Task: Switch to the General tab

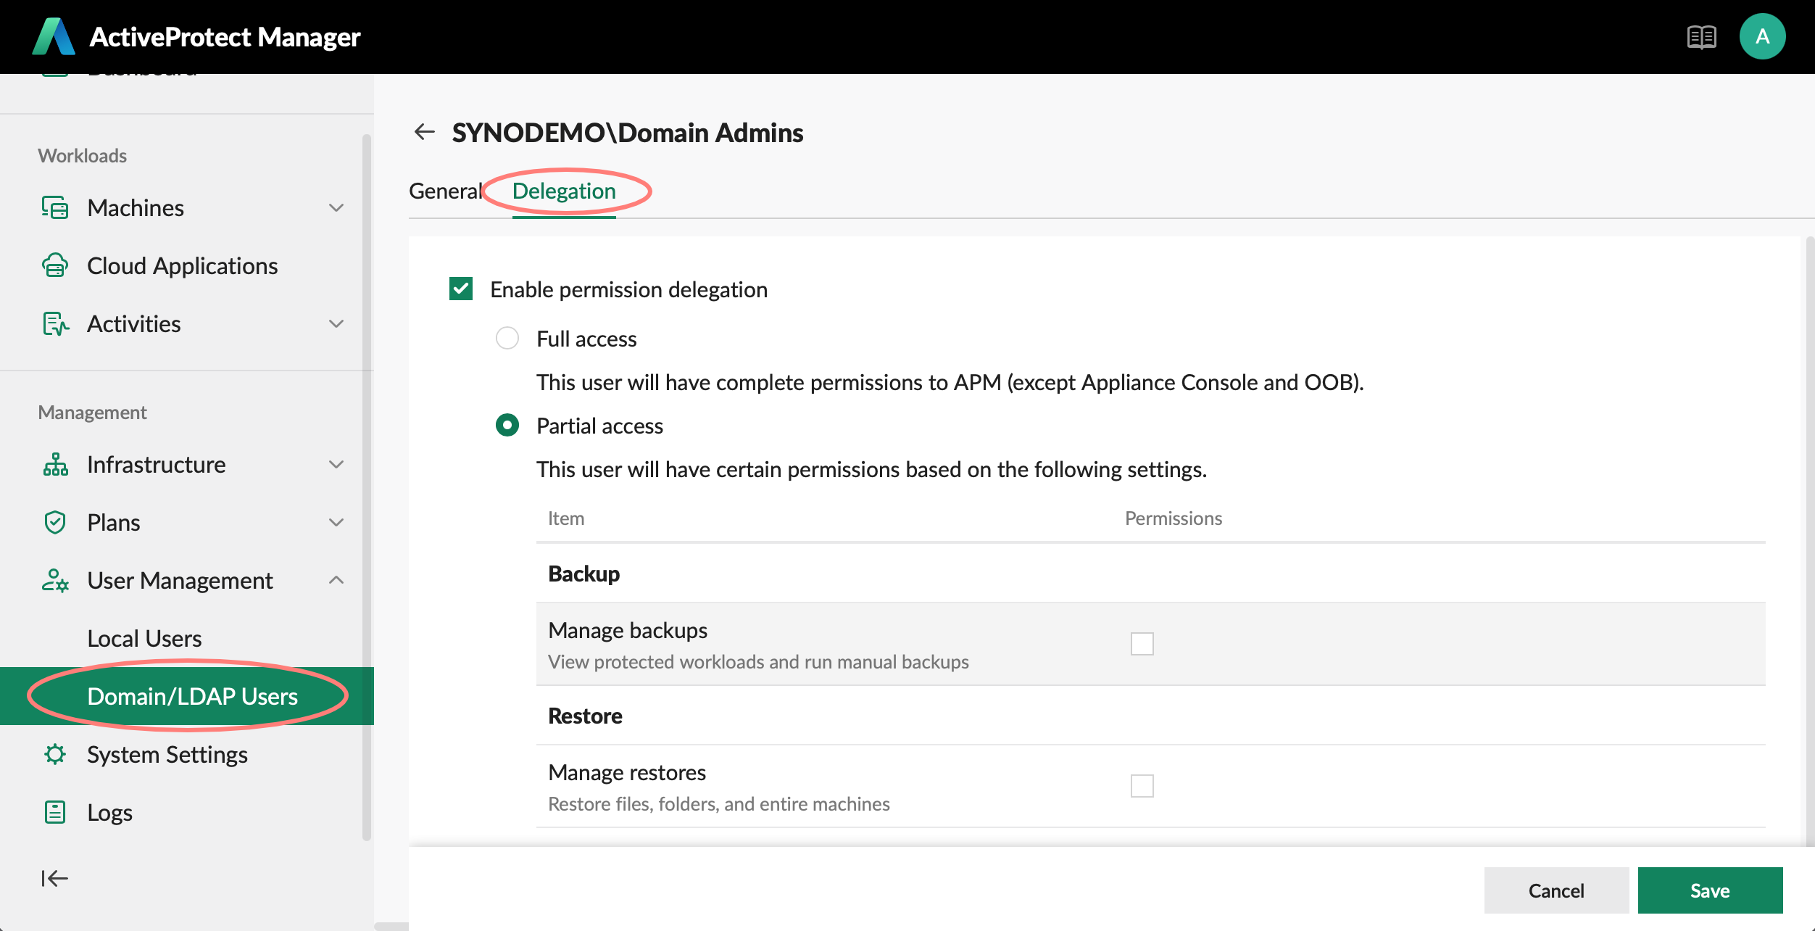Action: coord(445,191)
